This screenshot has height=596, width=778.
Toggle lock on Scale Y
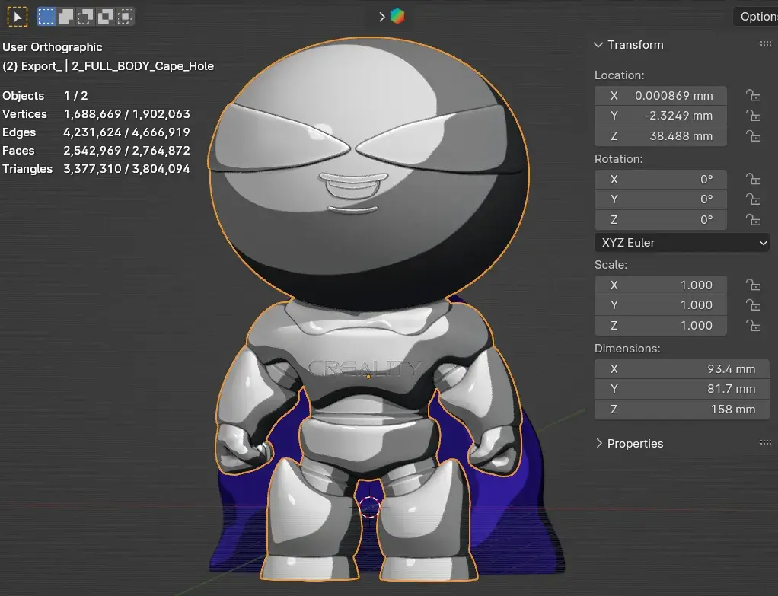pos(753,305)
